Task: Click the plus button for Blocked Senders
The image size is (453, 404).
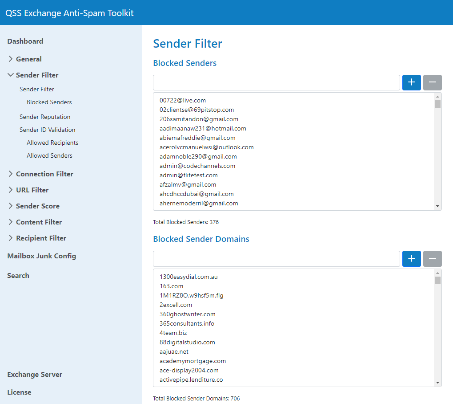Action: point(411,82)
